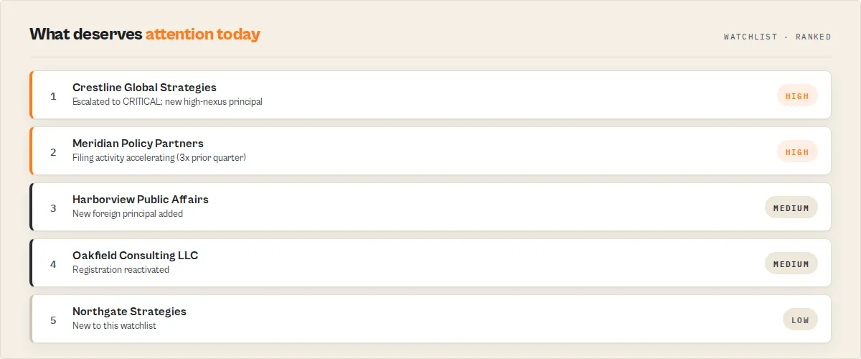
Task: Open the Crestline Global Strategies entry
Action: pos(430,95)
